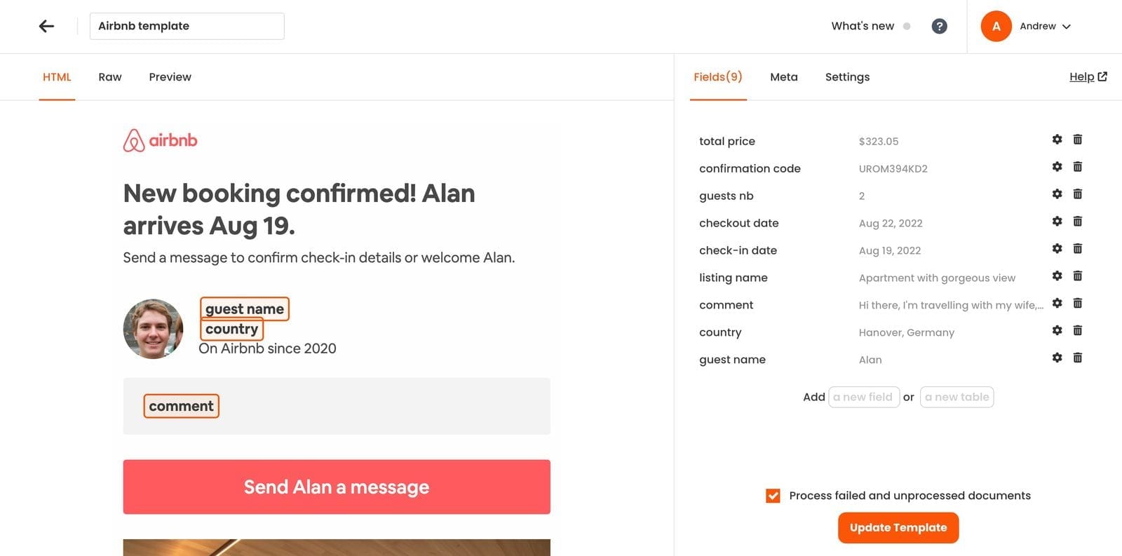
Task: Uncheck Process failed and unprocessed documents
Action: pyautogui.click(x=773, y=496)
